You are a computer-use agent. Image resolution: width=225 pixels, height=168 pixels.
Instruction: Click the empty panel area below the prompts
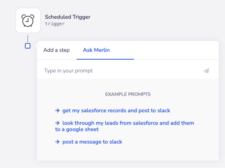click(x=128, y=153)
